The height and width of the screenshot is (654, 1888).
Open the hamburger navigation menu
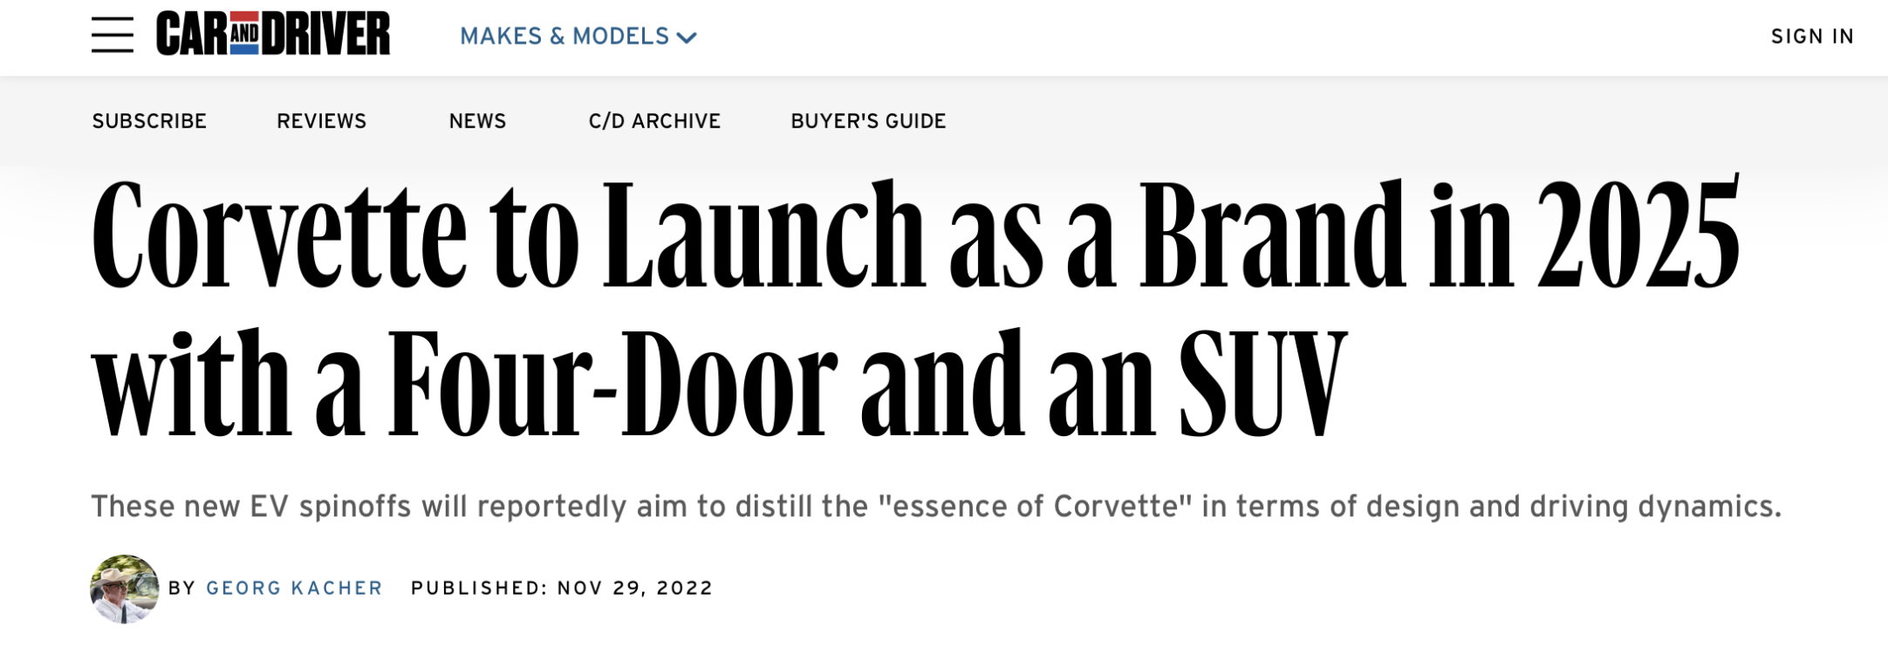tap(113, 35)
